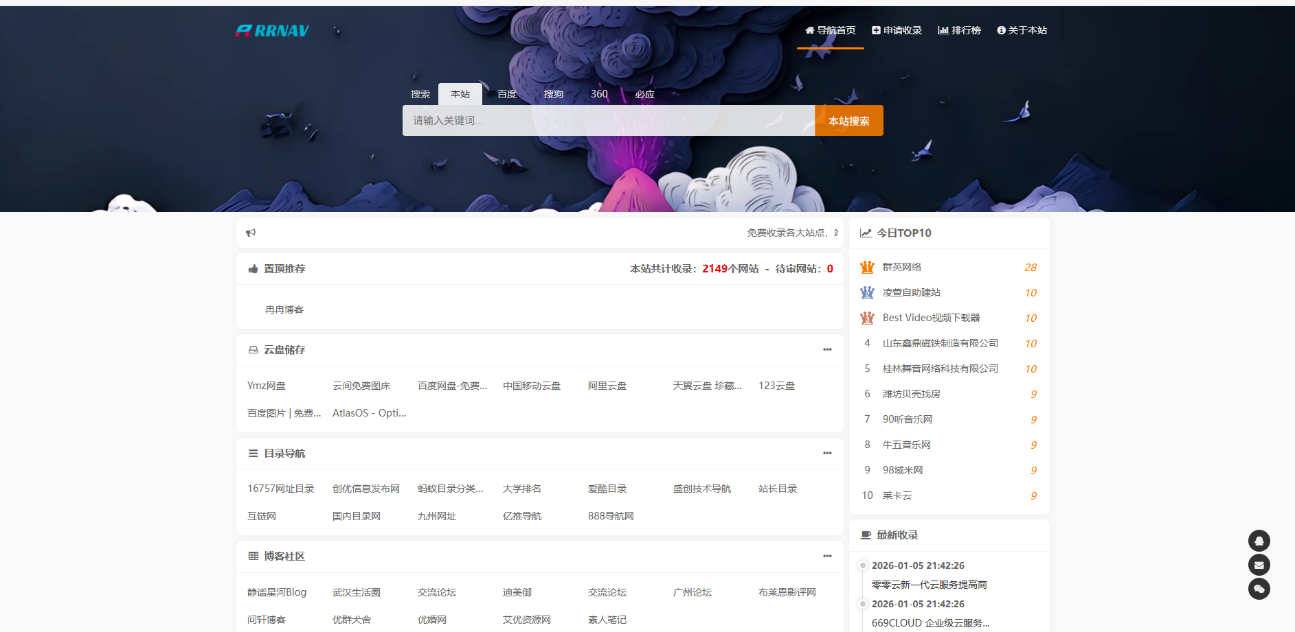This screenshot has width=1295, height=632.
Task: Click the RRNAV site logo
Action: click(272, 31)
